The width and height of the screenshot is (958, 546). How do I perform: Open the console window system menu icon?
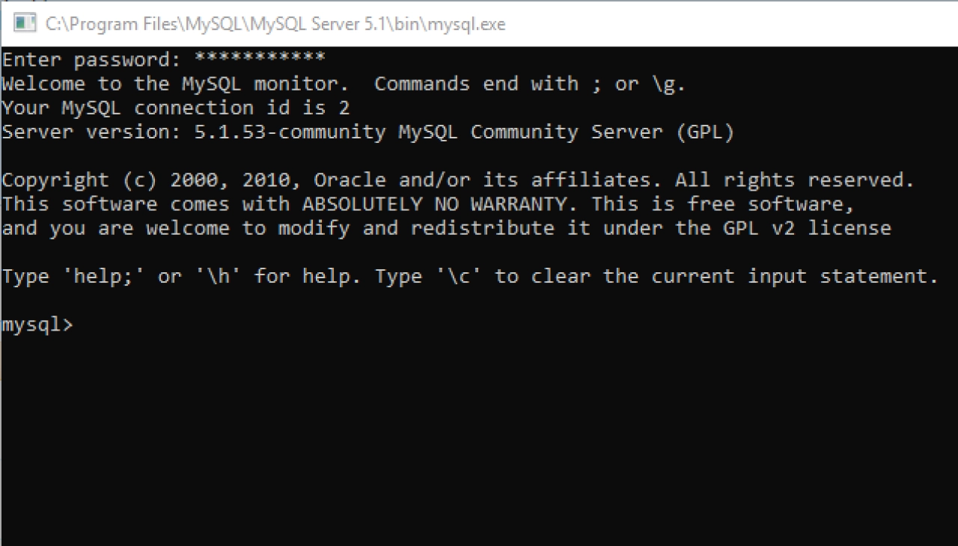coord(25,24)
